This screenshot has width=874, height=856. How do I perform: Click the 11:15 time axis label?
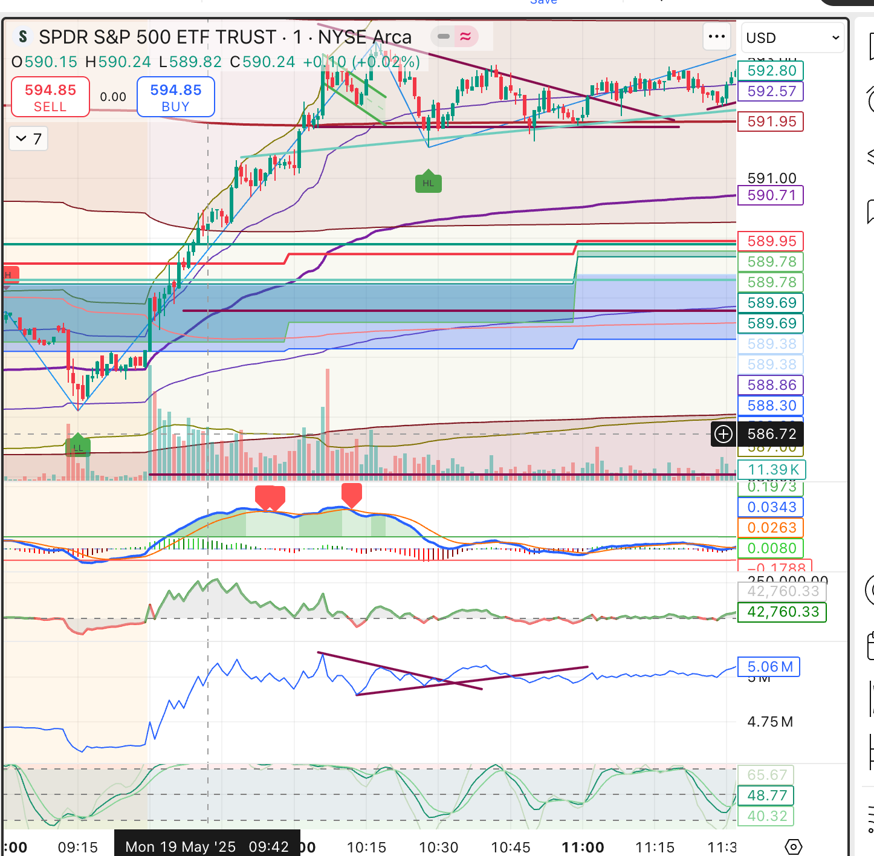pyautogui.click(x=655, y=848)
